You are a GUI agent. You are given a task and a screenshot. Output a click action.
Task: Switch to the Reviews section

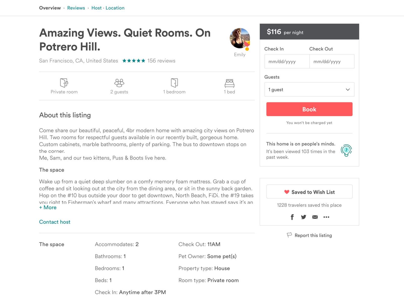click(76, 8)
